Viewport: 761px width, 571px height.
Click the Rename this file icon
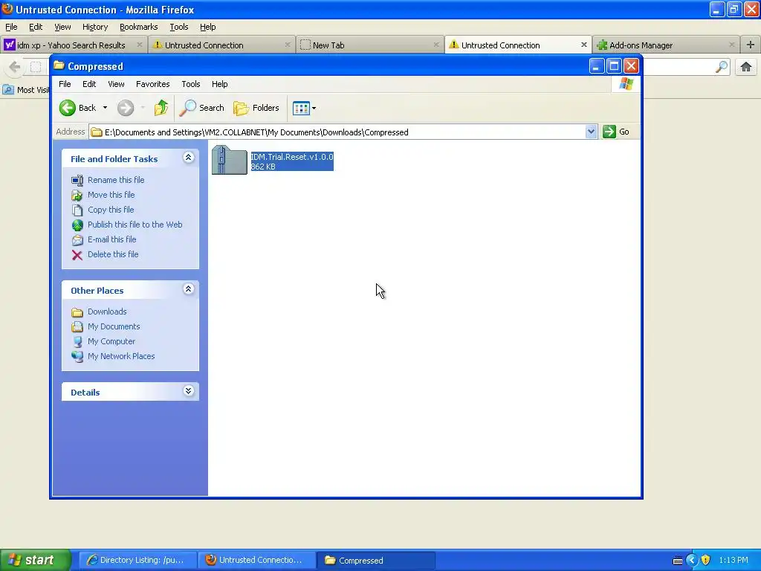(77, 180)
